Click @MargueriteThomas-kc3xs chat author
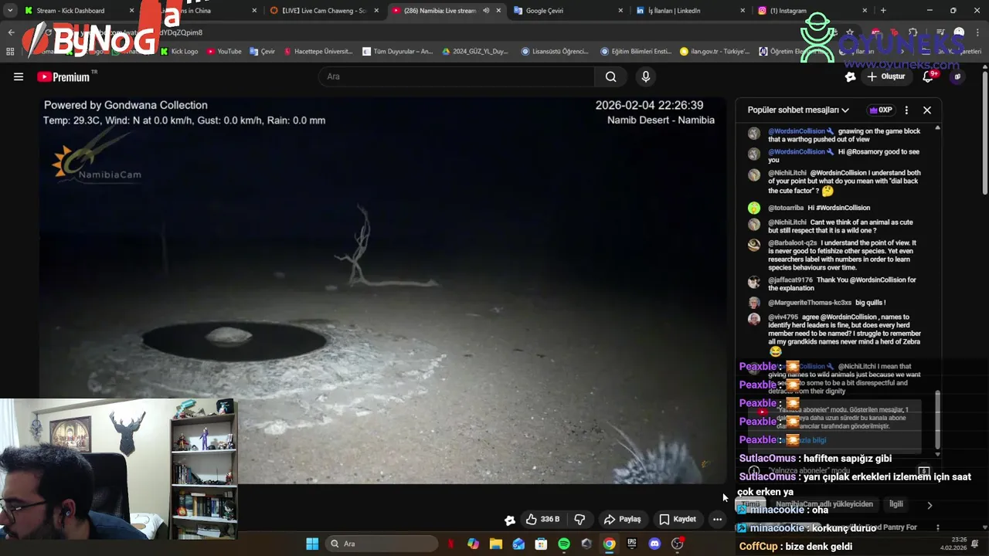Image resolution: width=989 pixels, height=556 pixels. 810,303
